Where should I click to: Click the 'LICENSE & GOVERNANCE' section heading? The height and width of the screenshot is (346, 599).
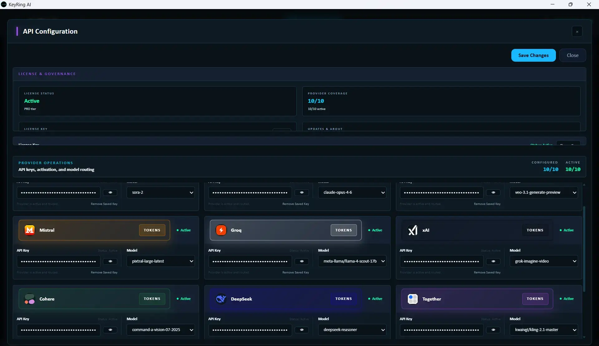pos(47,74)
